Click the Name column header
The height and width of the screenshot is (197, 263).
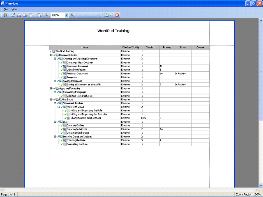coord(85,48)
